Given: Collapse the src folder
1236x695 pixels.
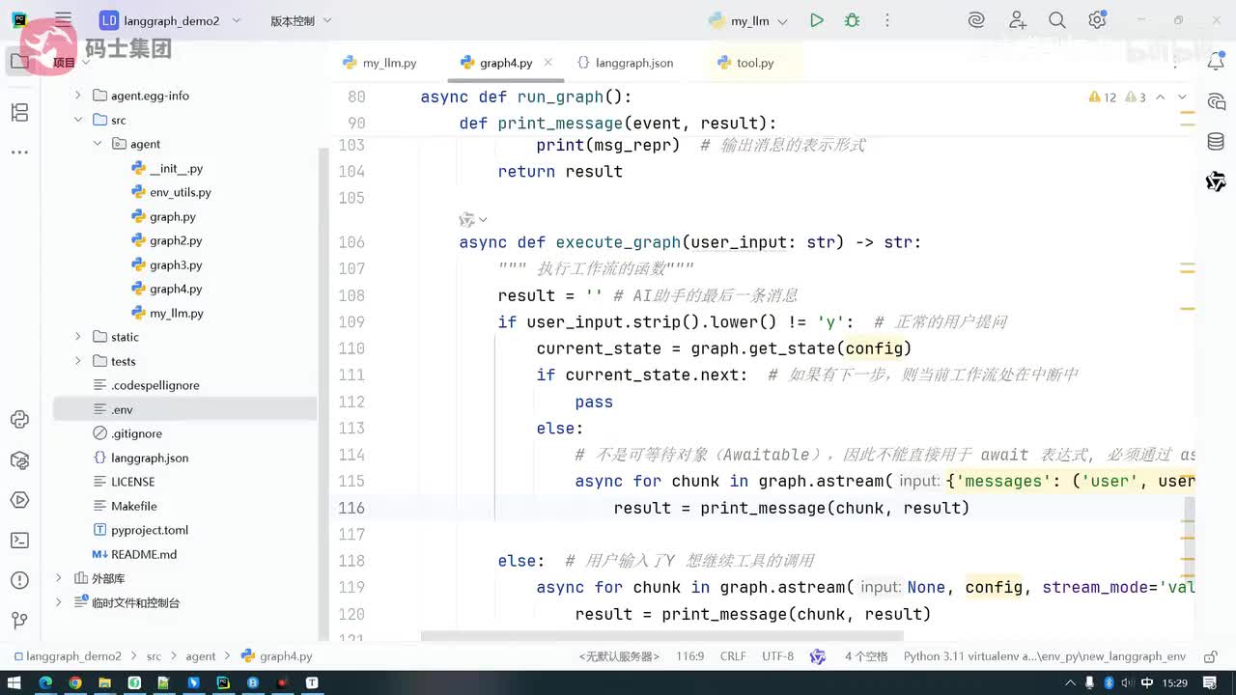Looking at the screenshot, I should (x=78, y=120).
